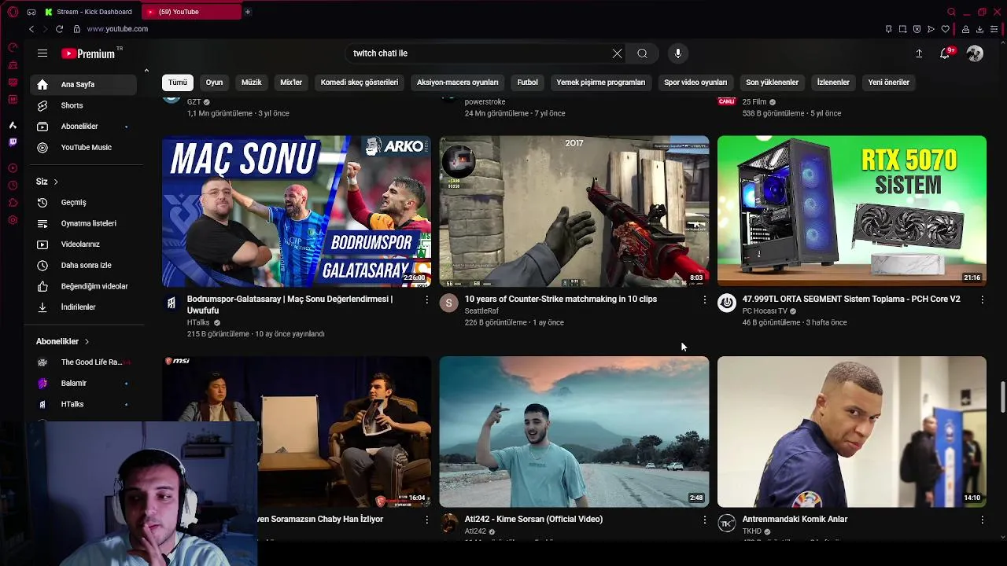The width and height of the screenshot is (1007, 566).
Task: Click the heart bookmark icon in address bar
Action: 945,29
